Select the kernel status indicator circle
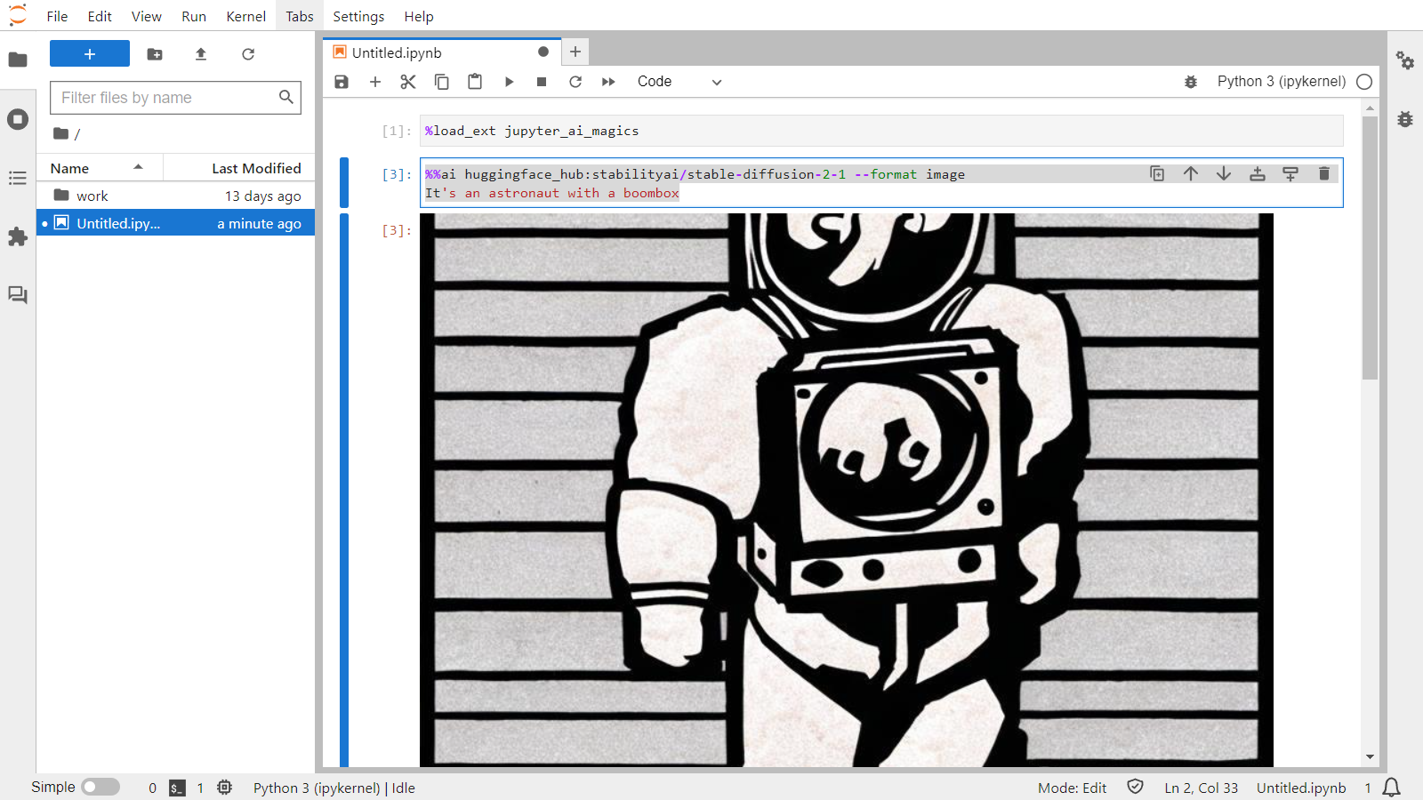The width and height of the screenshot is (1423, 800). click(x=1364, y=81)
